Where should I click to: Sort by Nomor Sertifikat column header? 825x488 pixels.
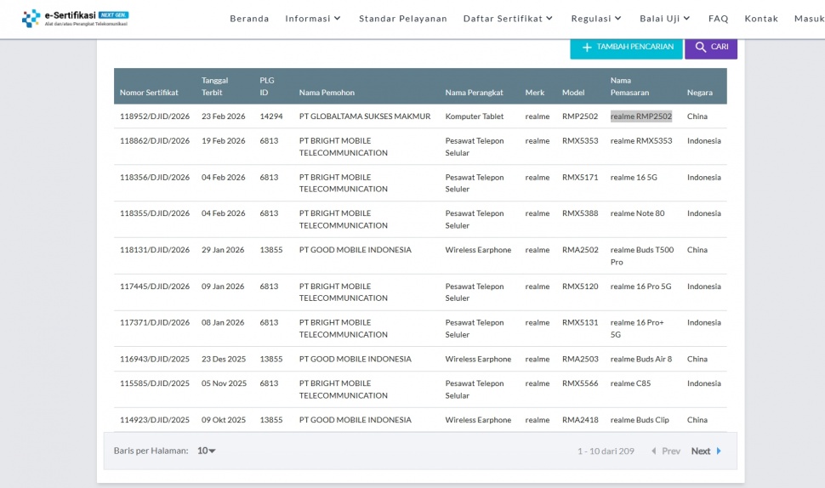tap(149, 93)
